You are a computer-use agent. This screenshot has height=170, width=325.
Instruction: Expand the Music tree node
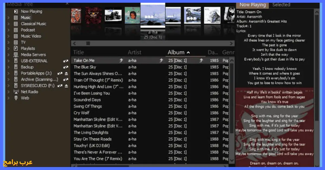(x=8, y=18)
